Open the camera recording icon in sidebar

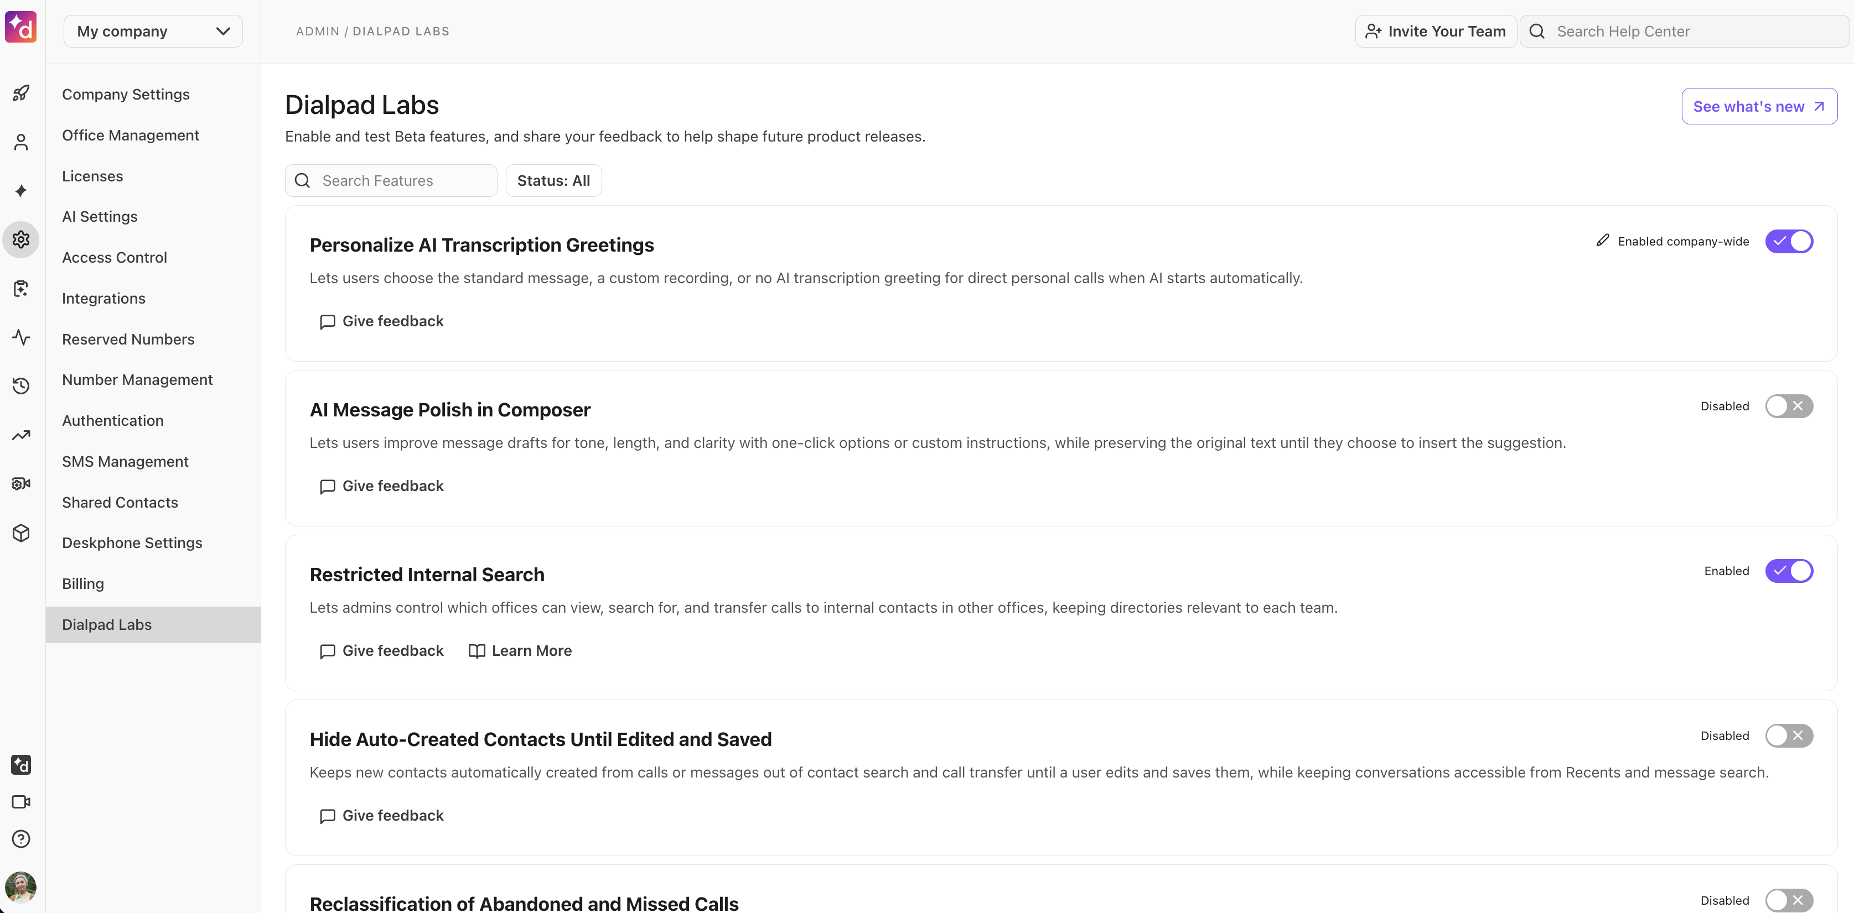coord(21,484)
